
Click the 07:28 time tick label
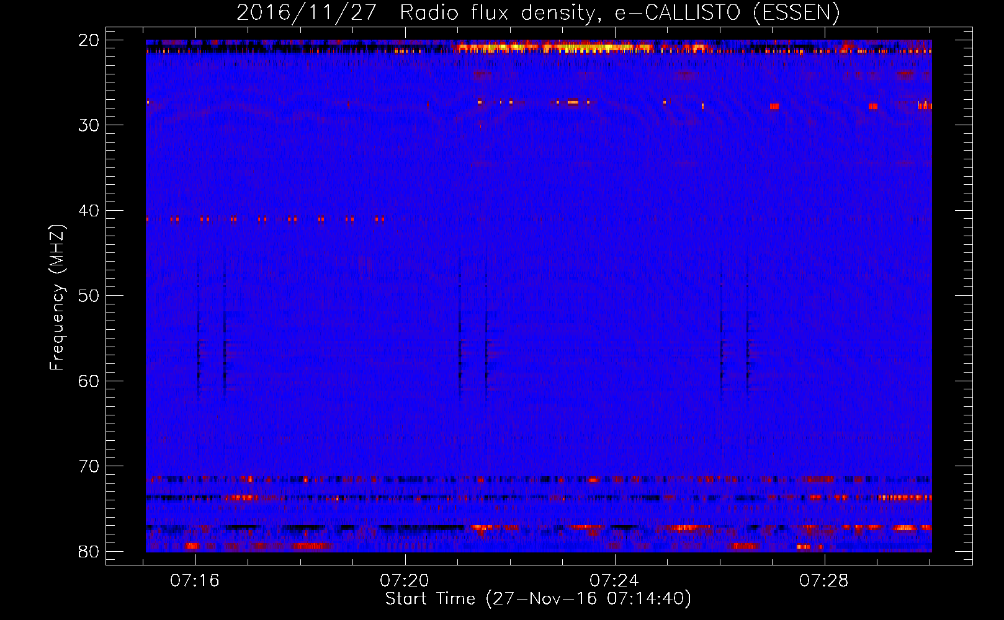(823, 581)
